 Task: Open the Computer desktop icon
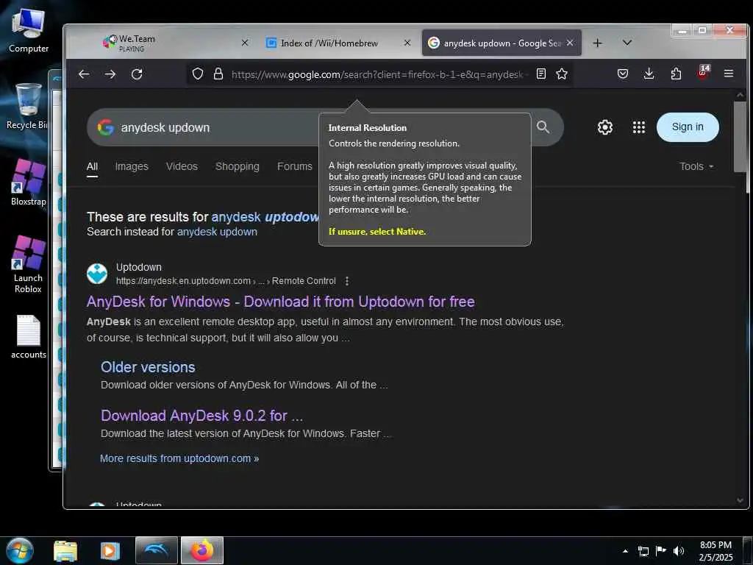pyautogui.click(x=29, y=29)
